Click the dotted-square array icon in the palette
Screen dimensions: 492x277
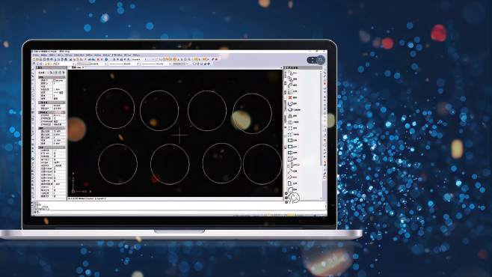(x=290, y=128)
